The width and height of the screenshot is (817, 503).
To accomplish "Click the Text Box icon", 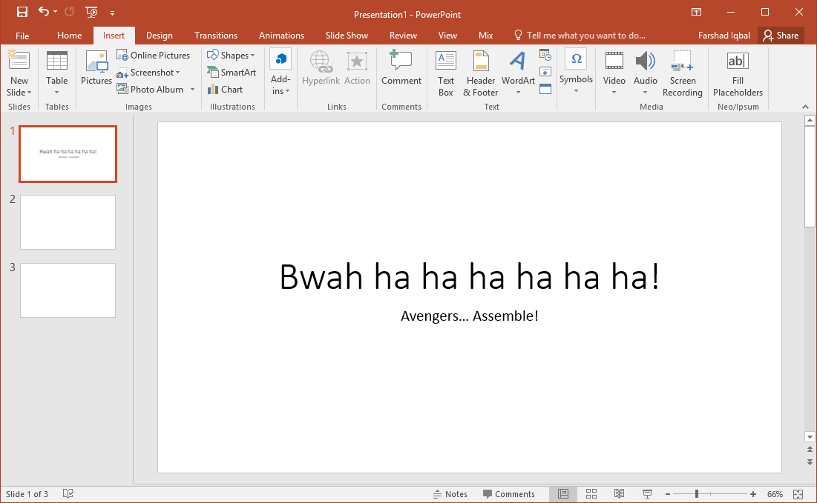I will tap(445, 73).
